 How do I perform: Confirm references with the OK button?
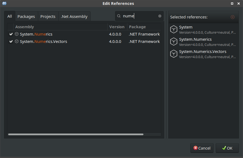point(227,148)
